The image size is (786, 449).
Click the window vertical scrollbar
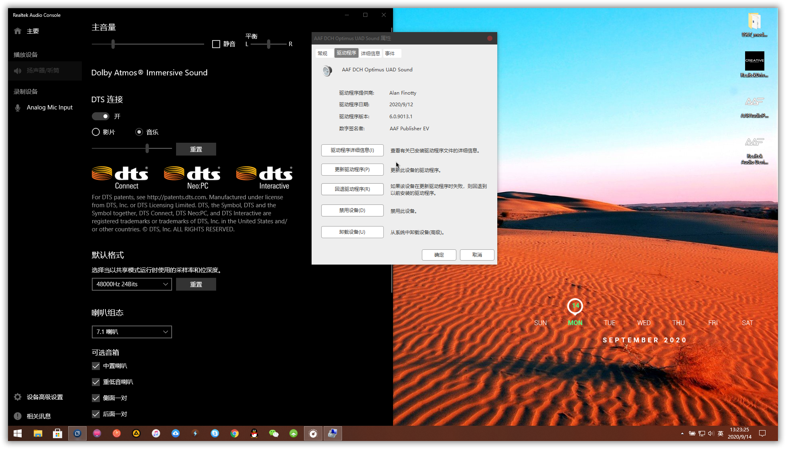(392, 160)
